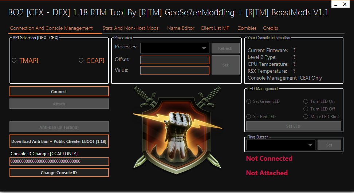
Task: Click the "CPU Temperature:" label
Action: tap(268, 64)
